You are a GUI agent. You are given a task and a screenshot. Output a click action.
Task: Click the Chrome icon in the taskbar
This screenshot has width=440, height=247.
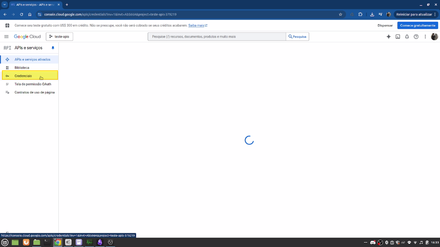(58, 242)
